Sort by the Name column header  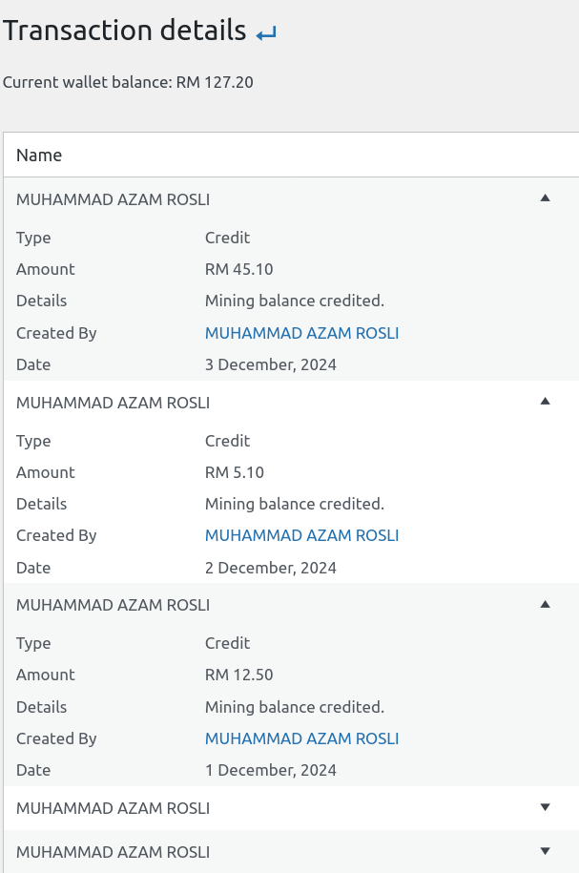point(39,155)
